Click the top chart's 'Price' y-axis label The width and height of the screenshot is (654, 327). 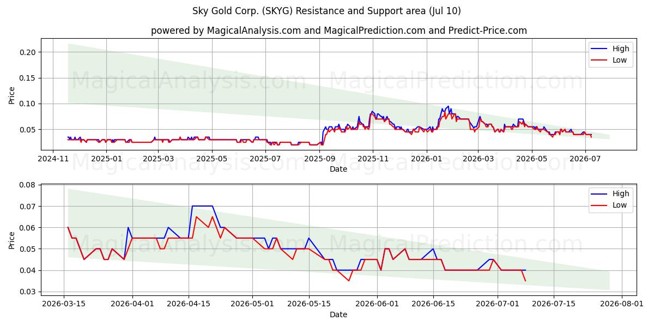(12, 94)
